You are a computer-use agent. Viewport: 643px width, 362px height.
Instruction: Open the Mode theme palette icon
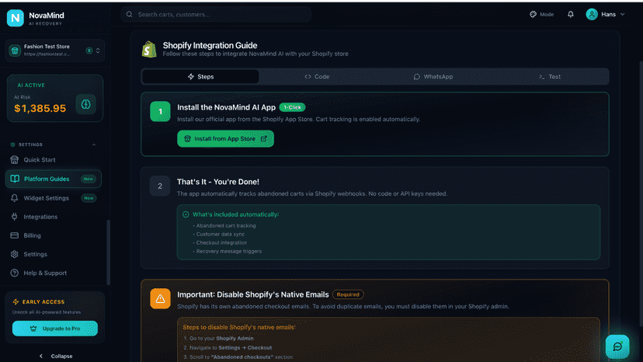[x=533, y=14]
